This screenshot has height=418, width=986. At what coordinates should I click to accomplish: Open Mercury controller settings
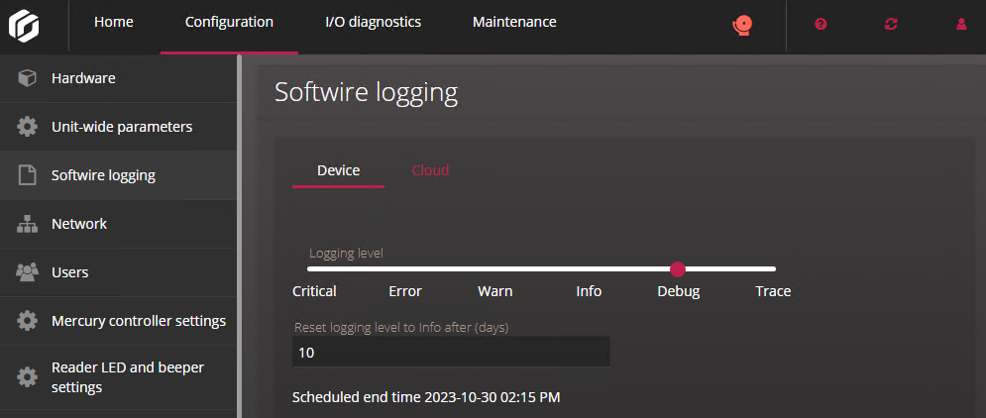[x=138, y=321]
